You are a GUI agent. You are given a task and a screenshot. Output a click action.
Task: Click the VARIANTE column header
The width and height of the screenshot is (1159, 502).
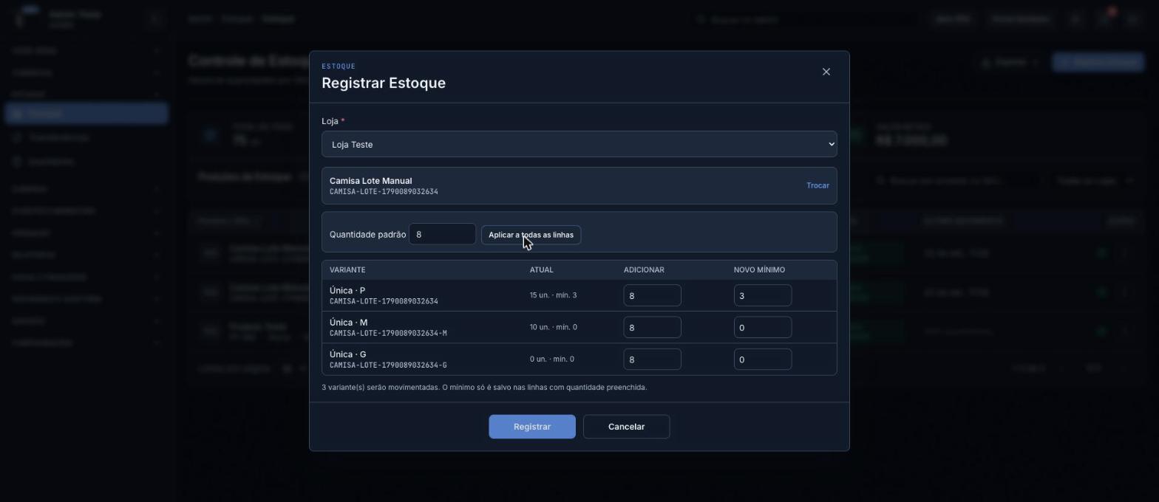tap(347, 270)
